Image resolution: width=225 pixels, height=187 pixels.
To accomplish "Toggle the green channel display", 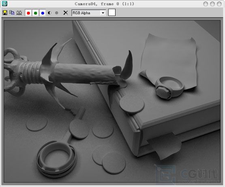I will pyautogui.click(x=35, y=13).
